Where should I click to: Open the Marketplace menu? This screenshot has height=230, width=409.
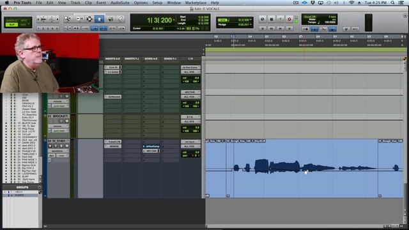(196, 3)
